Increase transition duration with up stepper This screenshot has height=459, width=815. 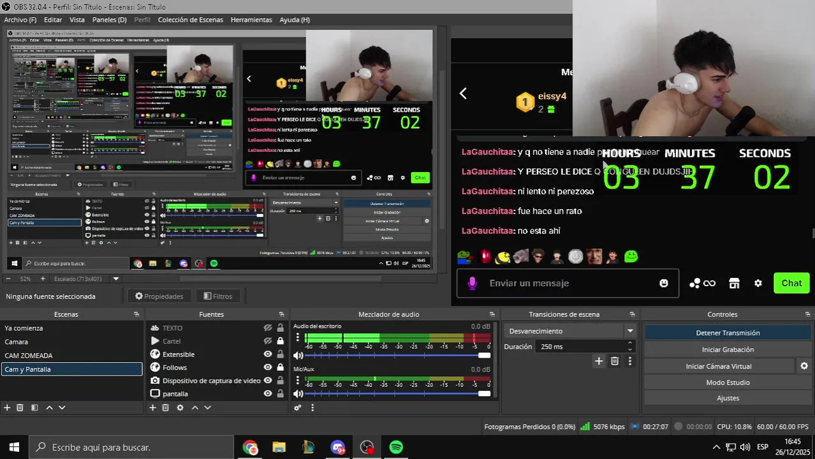pos(630,344)
